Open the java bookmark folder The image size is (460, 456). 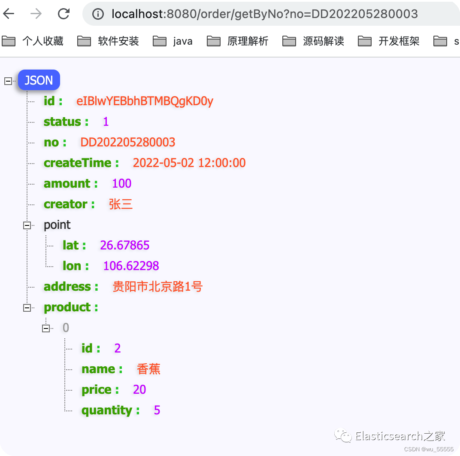[x=172, y=41]
